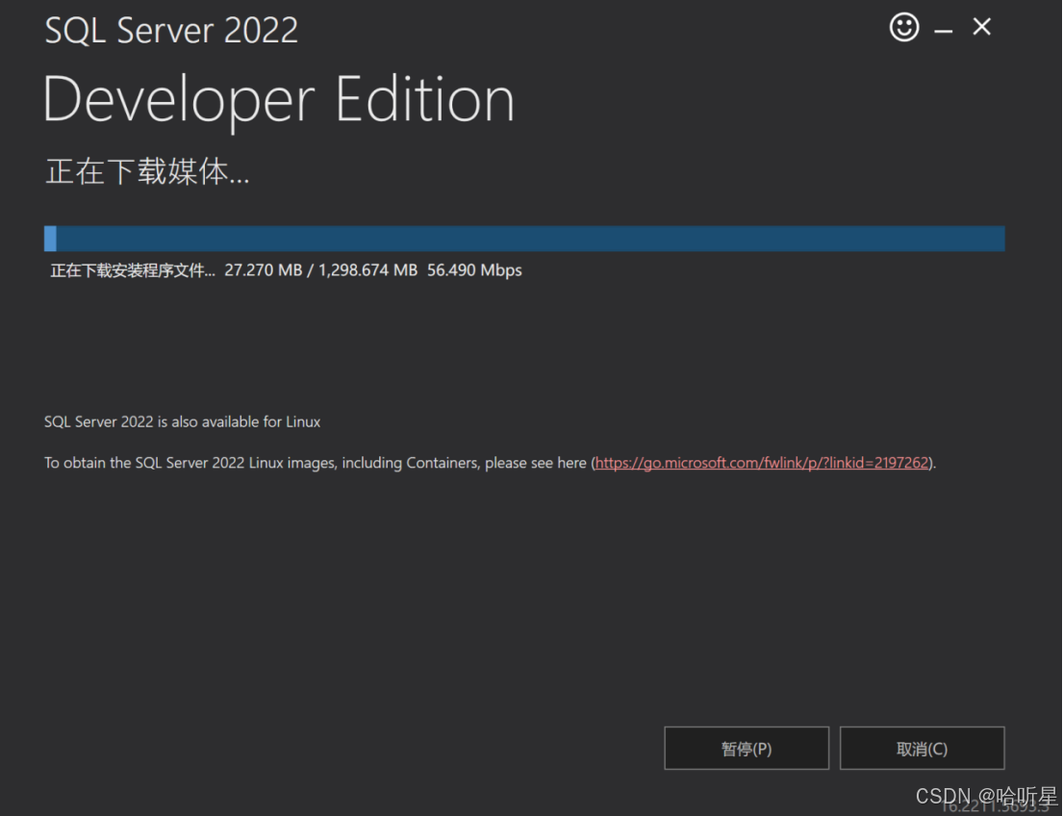Click 'SQL Server 2022 is also available for Linux'
The width and height of the screenshot is (1063, 816).
click(x=183, y=421)
